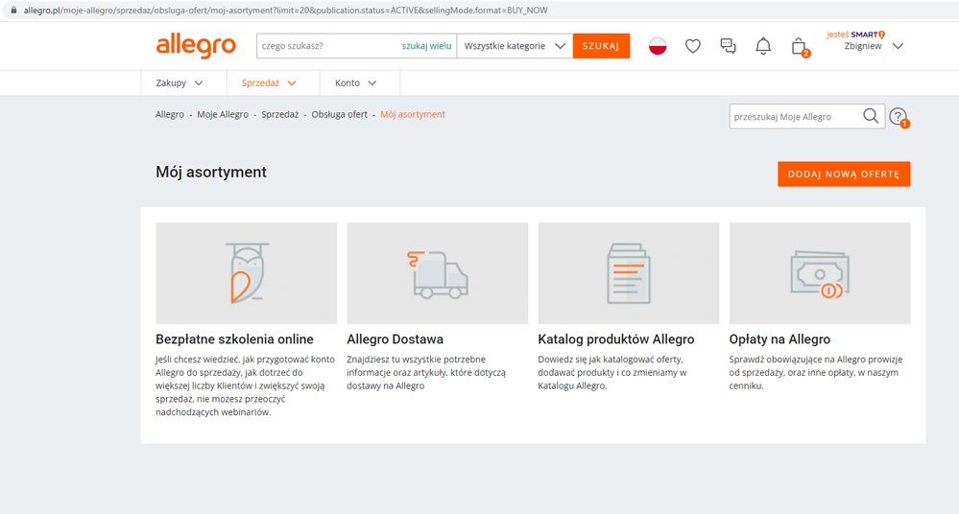This screenshot has height=514, width=959.
Task: Open the owl training image
Action: 246,273
